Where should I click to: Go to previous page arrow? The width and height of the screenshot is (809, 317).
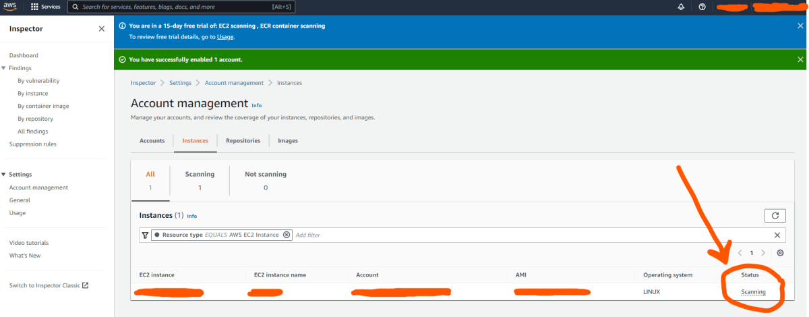click(740, 253)
